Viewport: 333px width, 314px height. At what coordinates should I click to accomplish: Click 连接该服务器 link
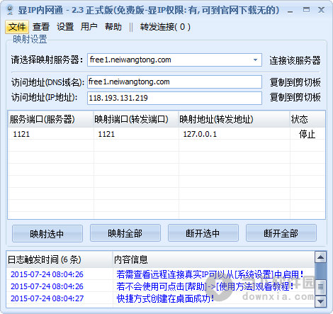(x=295, y=60)
